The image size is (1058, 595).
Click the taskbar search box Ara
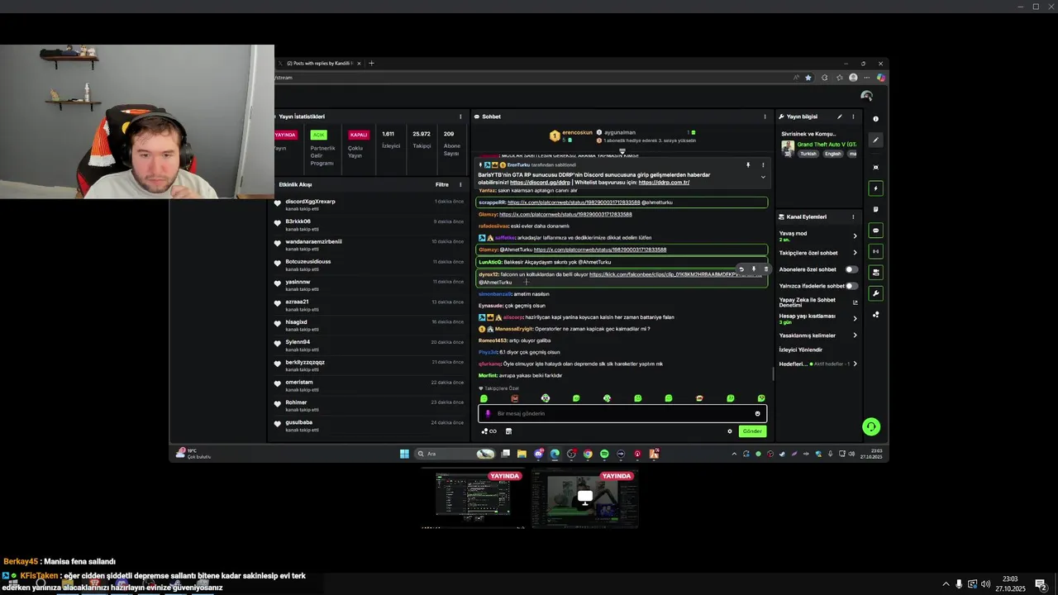(455, 454)
